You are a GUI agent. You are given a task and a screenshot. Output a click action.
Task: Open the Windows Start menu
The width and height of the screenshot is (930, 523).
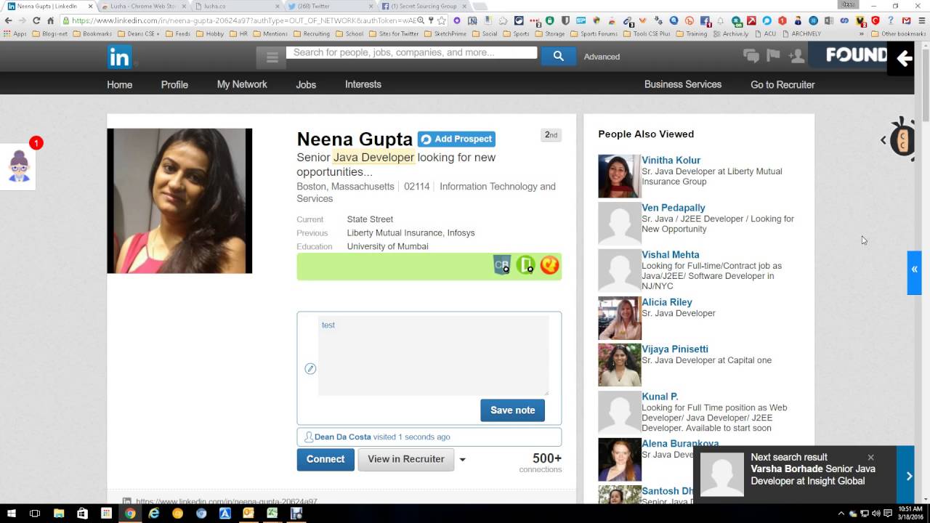(x=11, y=513)
